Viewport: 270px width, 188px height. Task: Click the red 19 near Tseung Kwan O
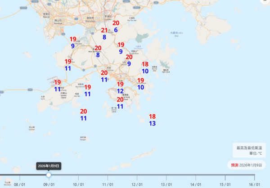point(141,81)
